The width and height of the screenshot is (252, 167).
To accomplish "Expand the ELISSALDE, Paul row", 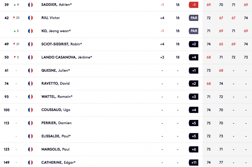I will coord(126,136).
